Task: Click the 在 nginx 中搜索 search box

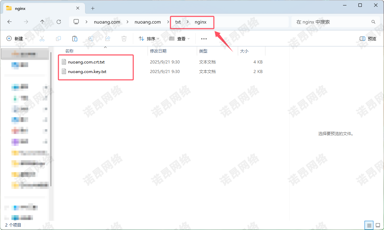Action: 331,22
